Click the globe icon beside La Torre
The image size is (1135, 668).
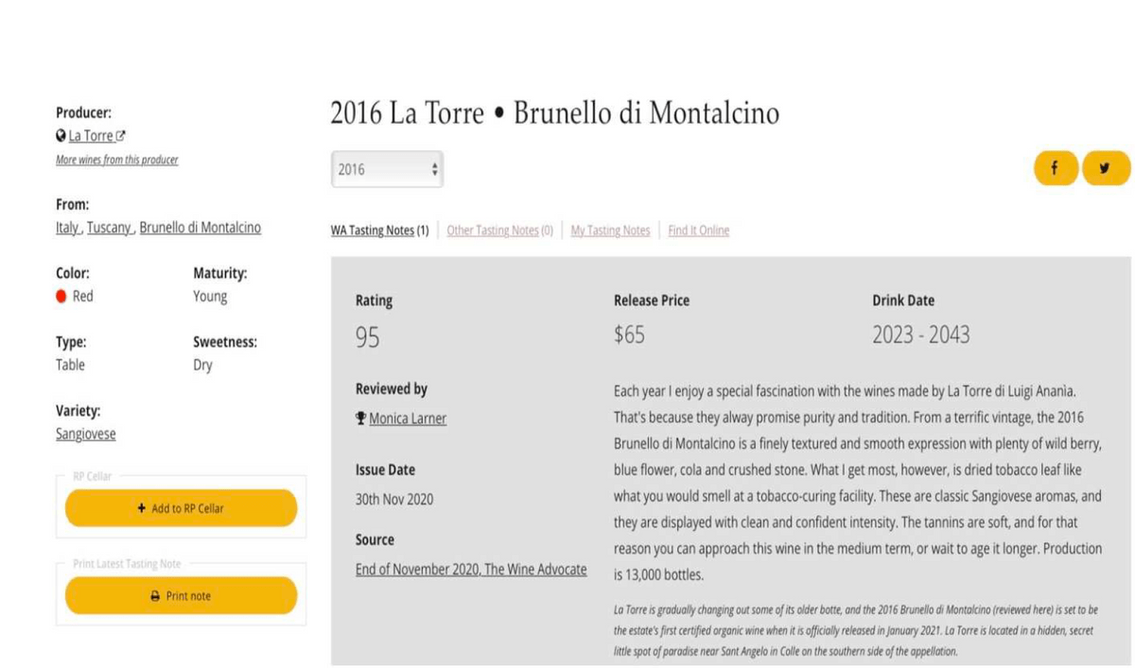tap(61, 136)
